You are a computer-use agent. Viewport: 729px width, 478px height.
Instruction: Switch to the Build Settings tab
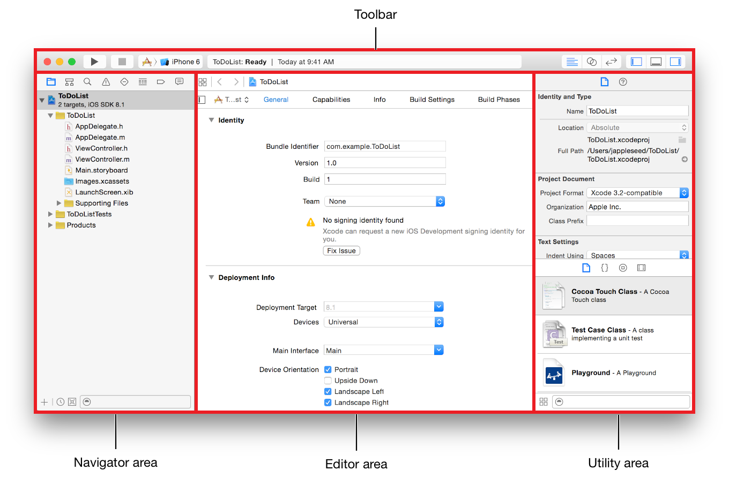432,99
